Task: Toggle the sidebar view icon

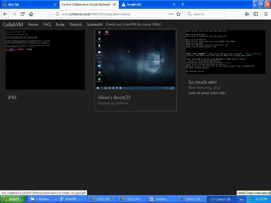Action: 256,14
